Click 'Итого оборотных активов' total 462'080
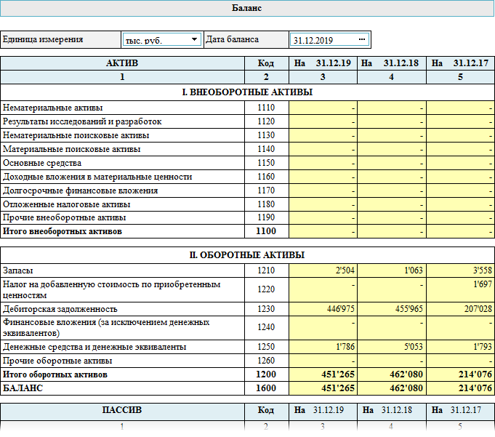This screenshot has height=437, width=495. coord(392,374)
